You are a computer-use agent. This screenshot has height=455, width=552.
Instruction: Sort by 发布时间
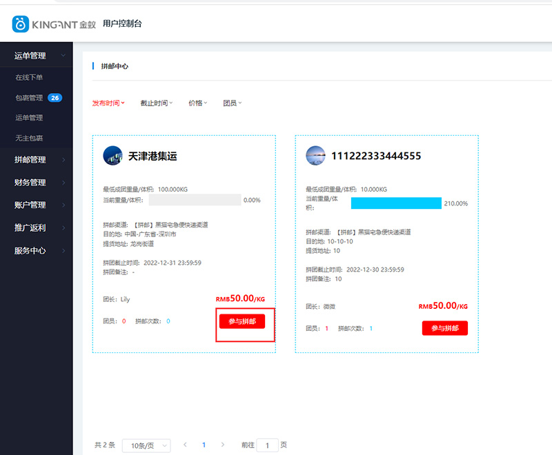pos(108,103)
